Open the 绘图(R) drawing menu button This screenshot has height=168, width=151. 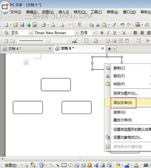tap(11, 165)
